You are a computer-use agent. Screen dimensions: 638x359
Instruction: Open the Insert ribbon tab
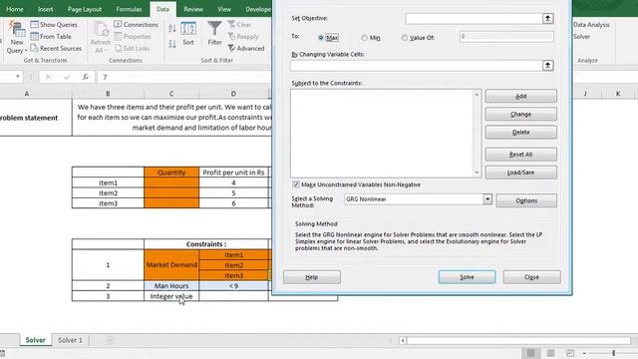click(45, 9)
